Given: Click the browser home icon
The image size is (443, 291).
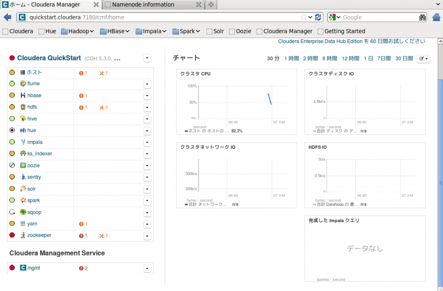Looking at the screenshot, I should coord(437,17).
